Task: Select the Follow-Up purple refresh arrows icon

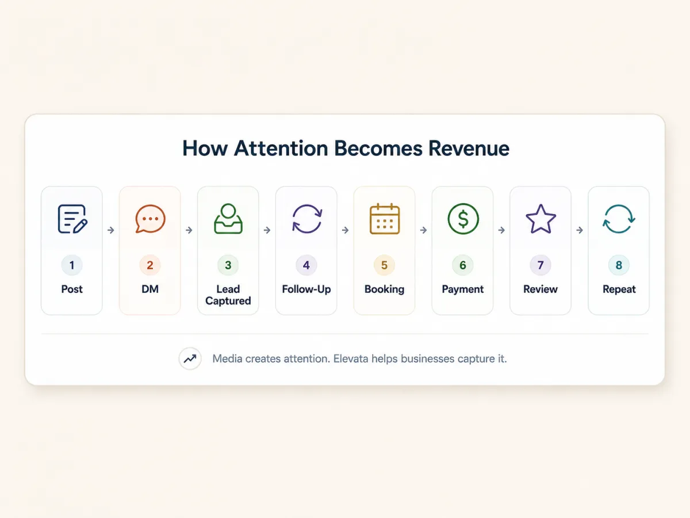Action: click(306, 219)
